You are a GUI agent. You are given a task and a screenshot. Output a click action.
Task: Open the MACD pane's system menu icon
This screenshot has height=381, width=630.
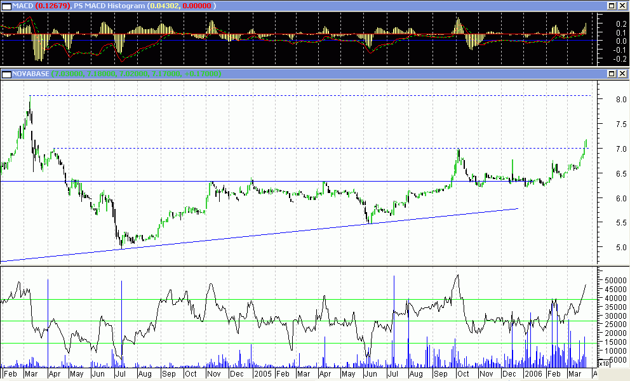tap(6, 6)
